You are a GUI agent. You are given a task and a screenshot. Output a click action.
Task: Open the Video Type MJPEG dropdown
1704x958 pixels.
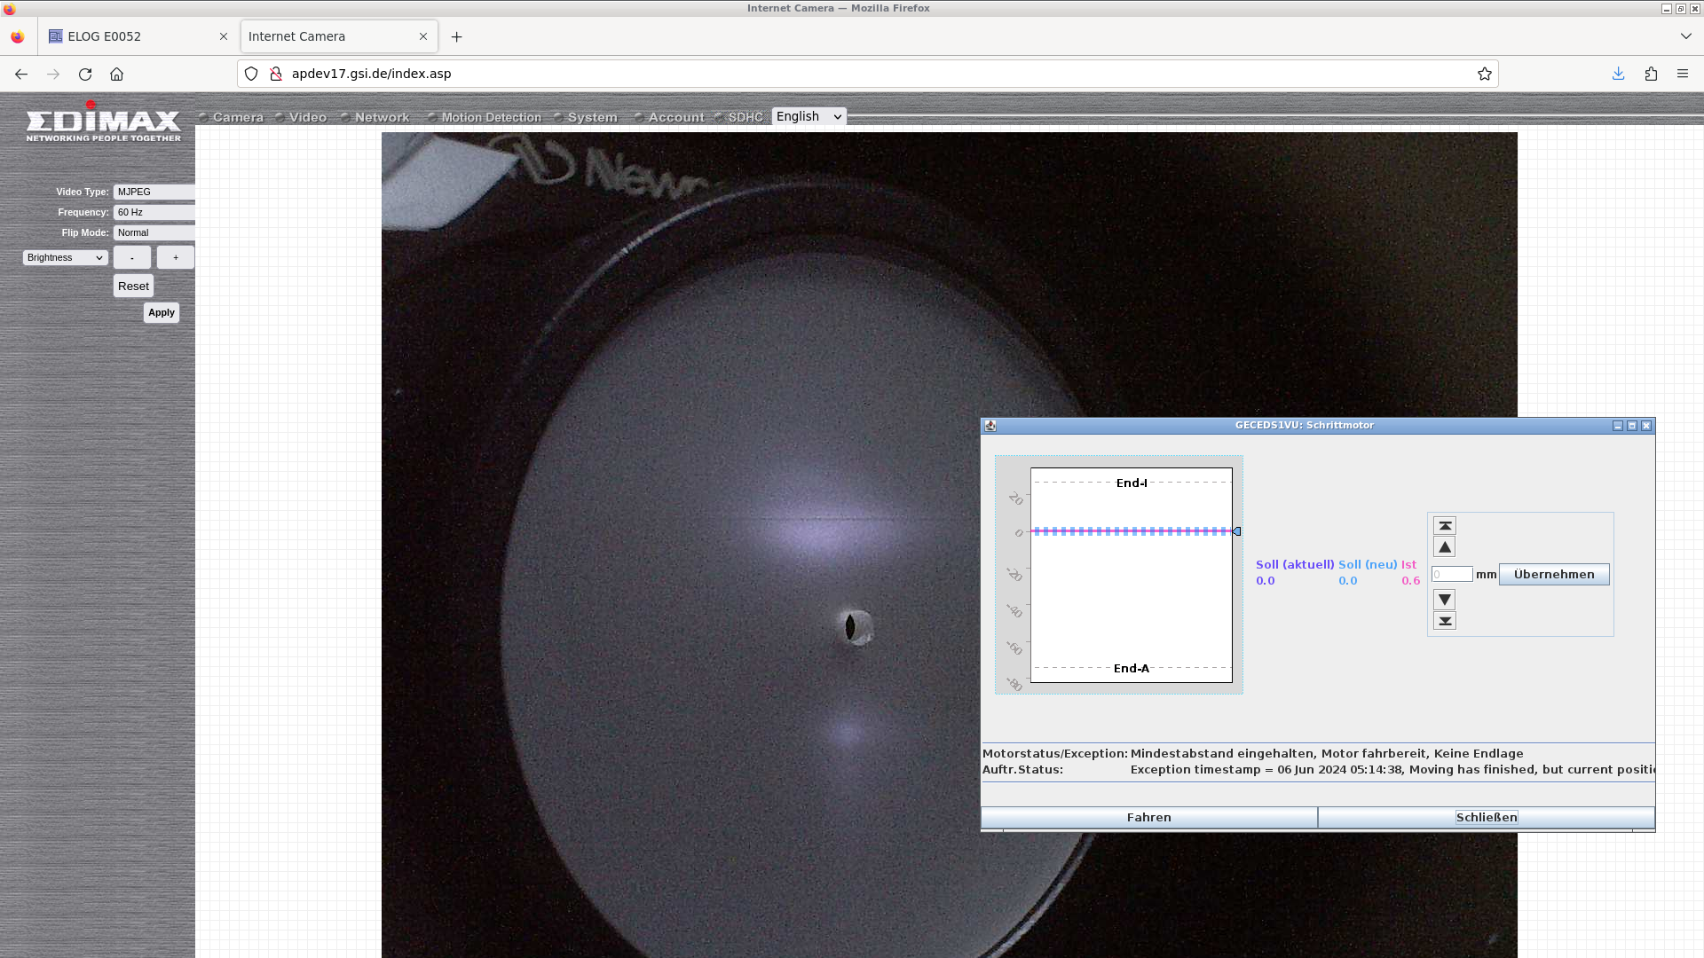click(154, 192)
